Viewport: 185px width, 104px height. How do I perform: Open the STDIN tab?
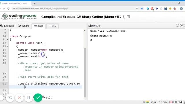(52, 26)
